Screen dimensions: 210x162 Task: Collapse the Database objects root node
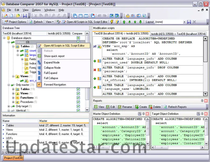coord(4,38)
